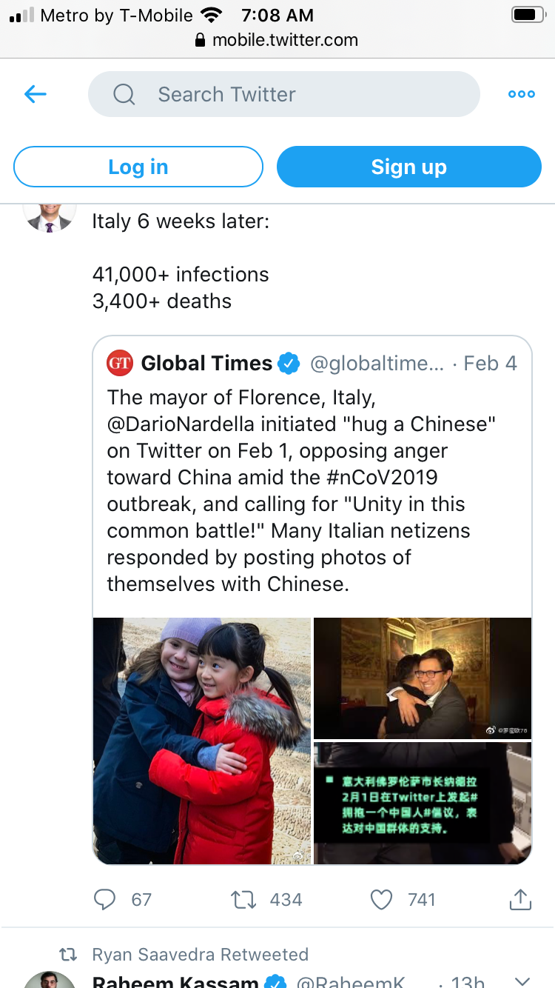Expand Raheem Kassam tweet chevron menu
This screenshot has height=988, width=555.
(x=522, y=981)
